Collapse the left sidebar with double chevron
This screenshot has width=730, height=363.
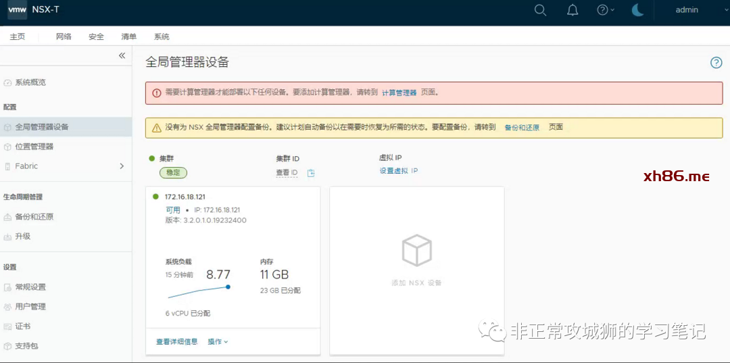click(x=122, y=56)
